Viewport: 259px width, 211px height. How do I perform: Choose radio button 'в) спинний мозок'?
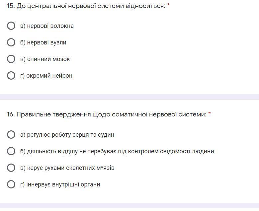pos(11,59)
